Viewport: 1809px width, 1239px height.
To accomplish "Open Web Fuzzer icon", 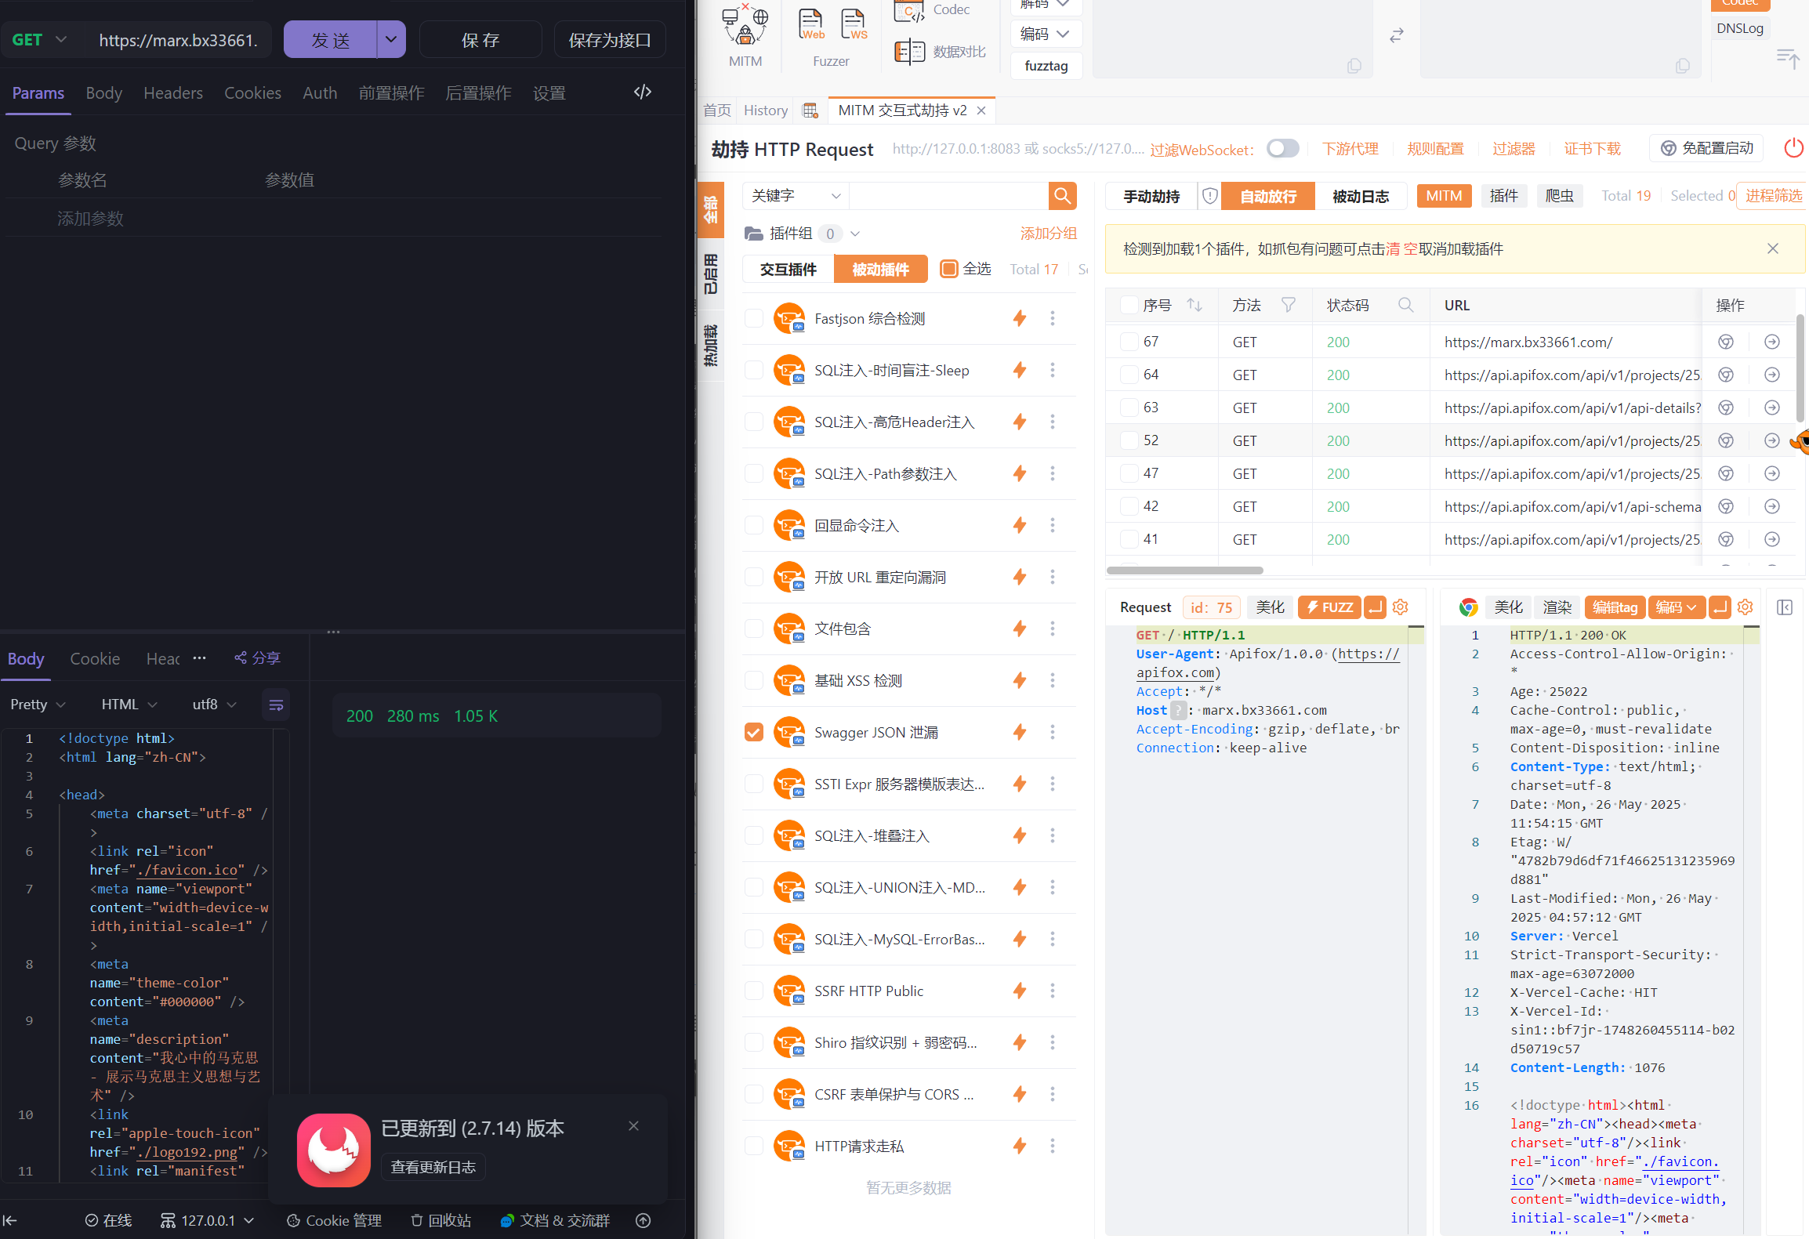I will [811, 25].
